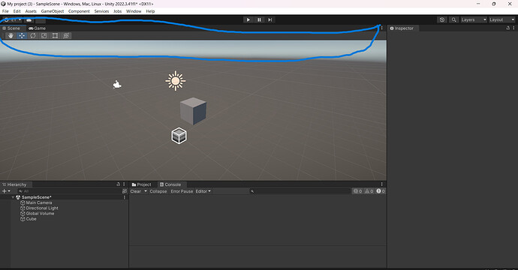Toggle Console errors filter
518x270 pixels.
tap(381, 191)
